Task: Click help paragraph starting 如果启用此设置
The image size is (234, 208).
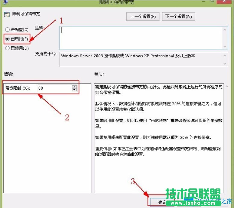Action: point(159,123)
